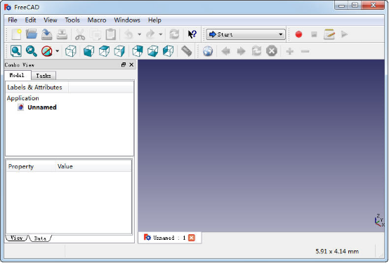Set front view cube icon

[88, 51]
